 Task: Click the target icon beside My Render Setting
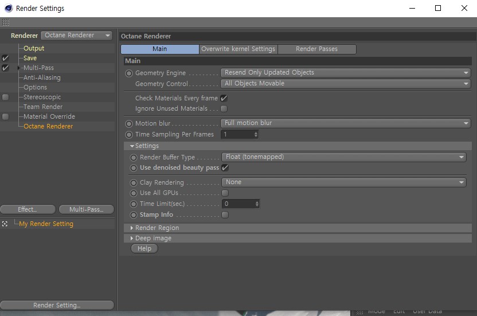pos(5,224)
